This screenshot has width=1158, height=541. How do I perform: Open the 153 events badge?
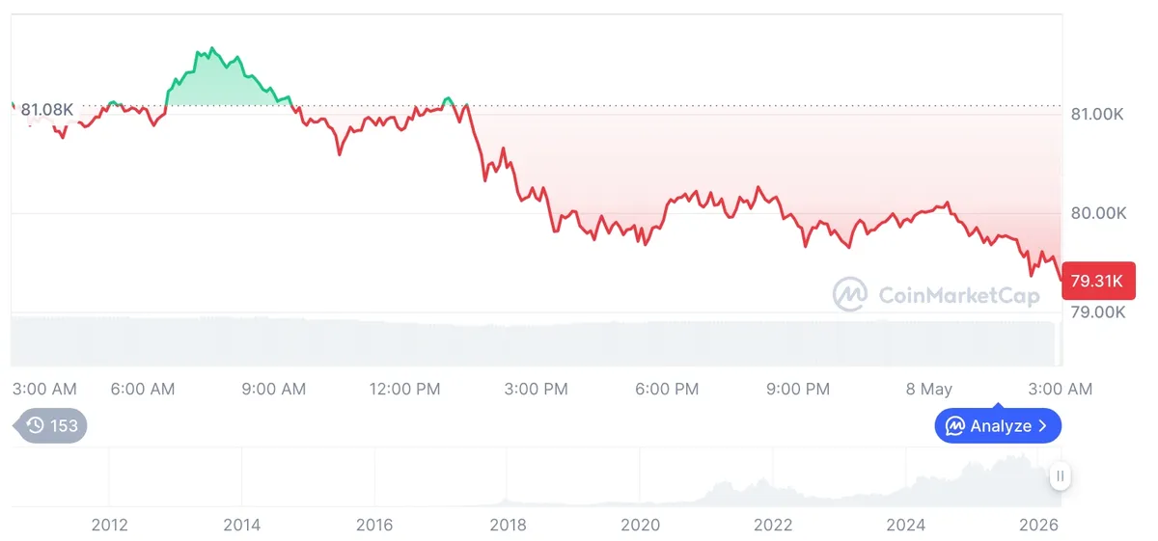pos(50,425)
